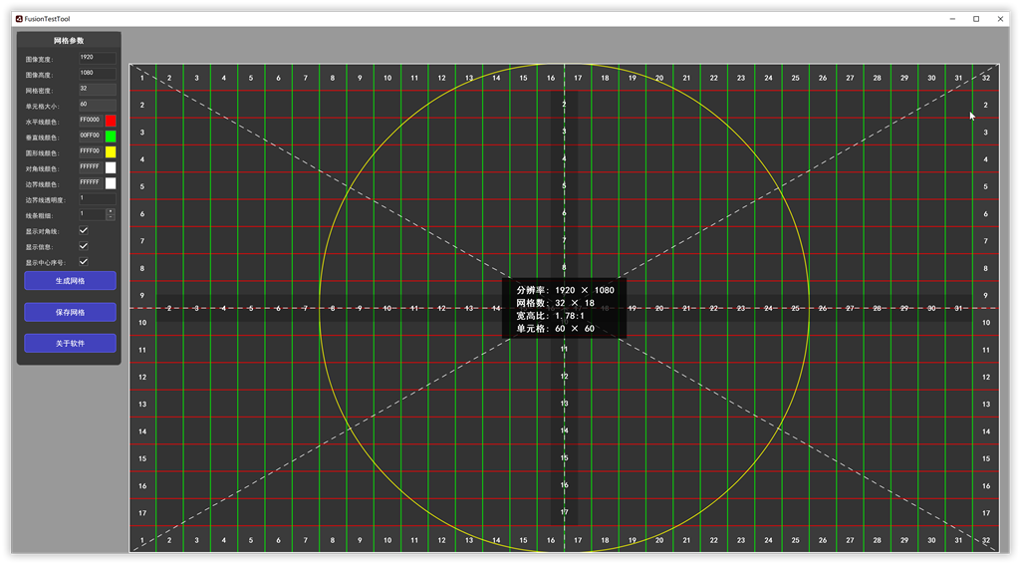
Task: Click the 水平线颜色 label
Action: 42,123
